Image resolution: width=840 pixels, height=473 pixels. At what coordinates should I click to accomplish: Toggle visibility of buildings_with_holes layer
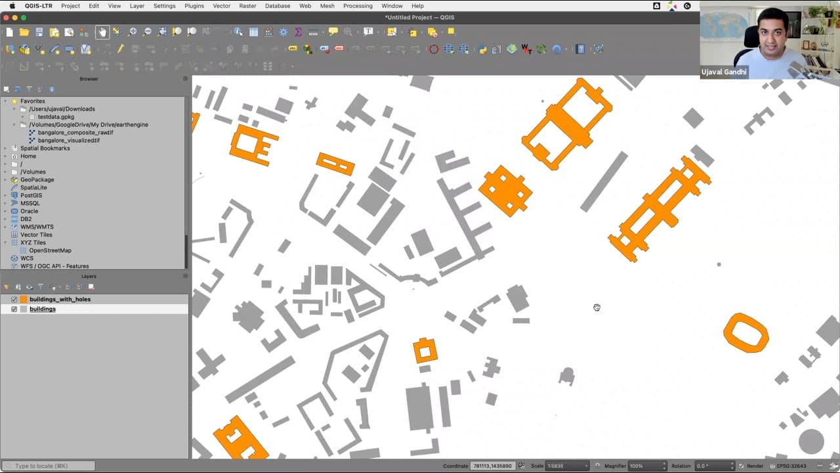(x=14, y=300)
